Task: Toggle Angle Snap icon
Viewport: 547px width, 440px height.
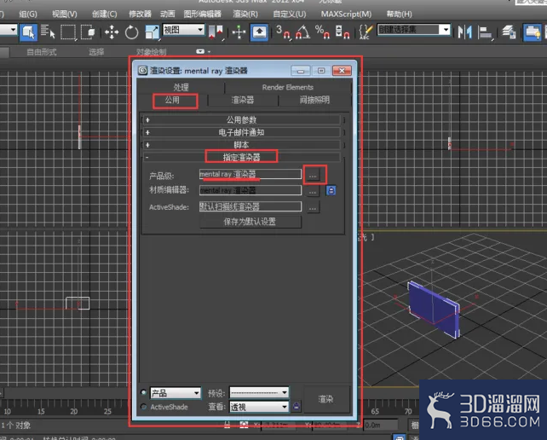Action: 302,32
